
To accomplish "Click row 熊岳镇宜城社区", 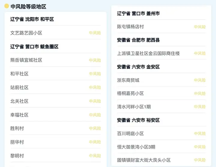I will (x=55, y=60).
